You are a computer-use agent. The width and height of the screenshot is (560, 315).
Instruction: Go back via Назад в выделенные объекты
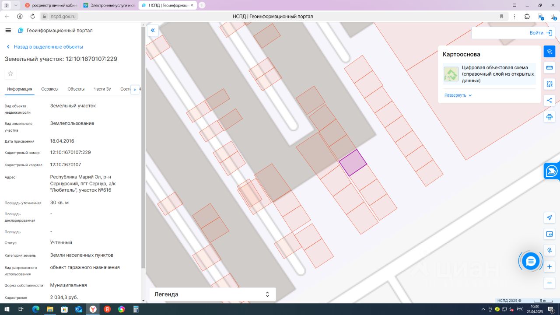coord(44,47)
